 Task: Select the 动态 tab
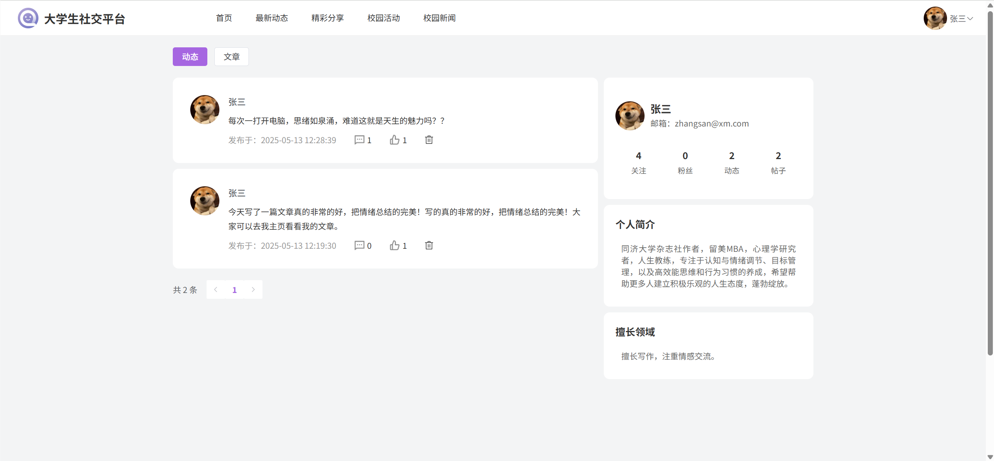coord(190,57)
